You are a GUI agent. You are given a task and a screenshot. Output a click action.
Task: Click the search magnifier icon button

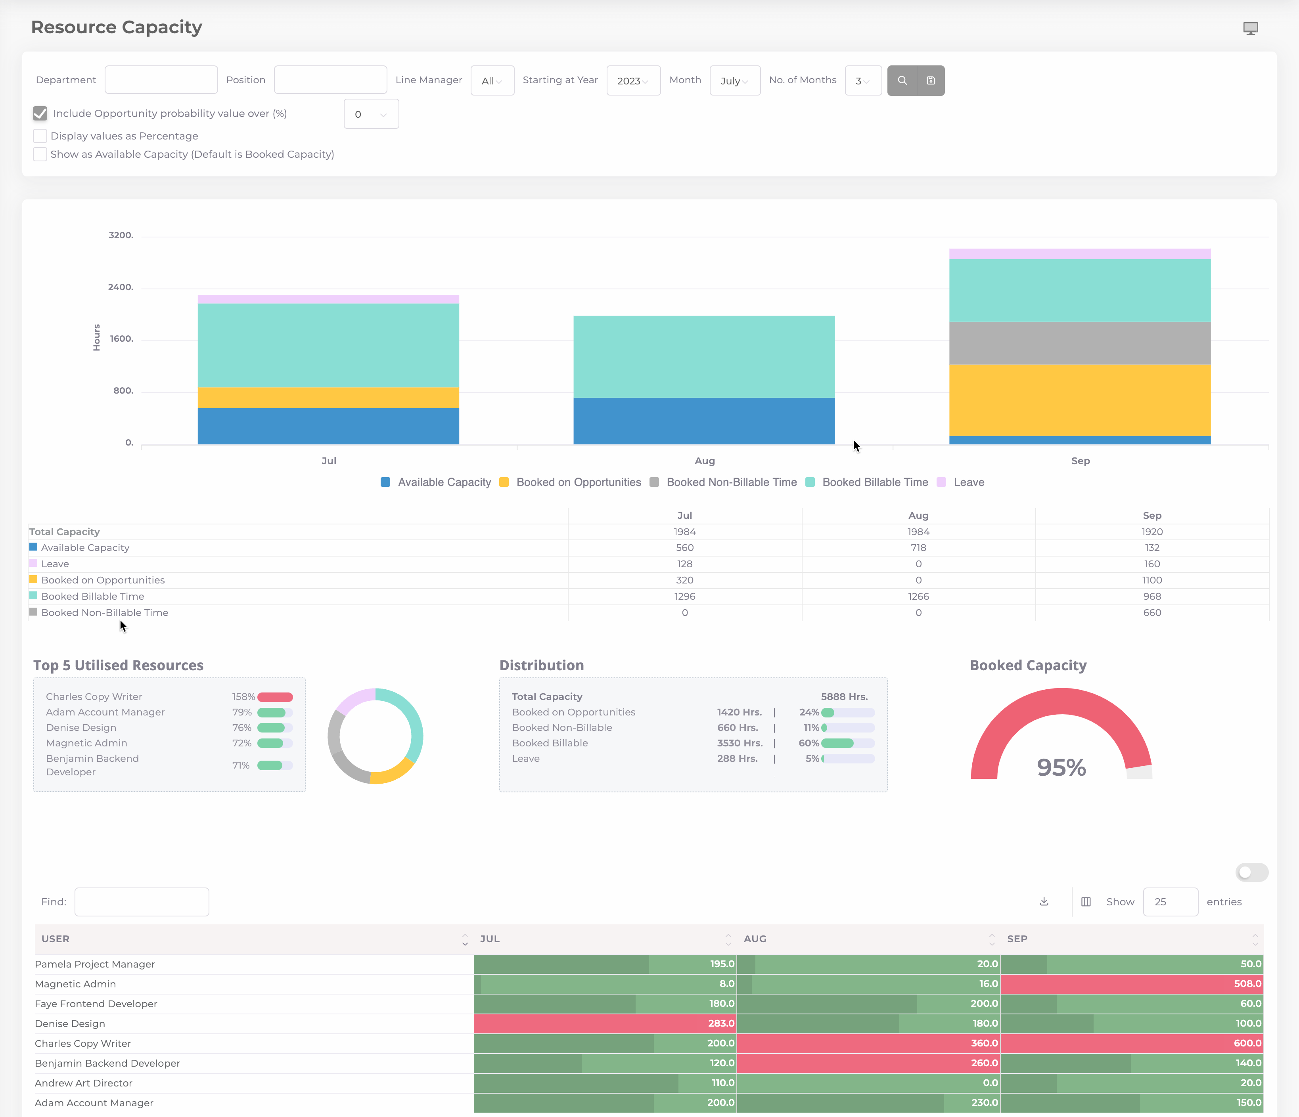click(x=902, y=80)
